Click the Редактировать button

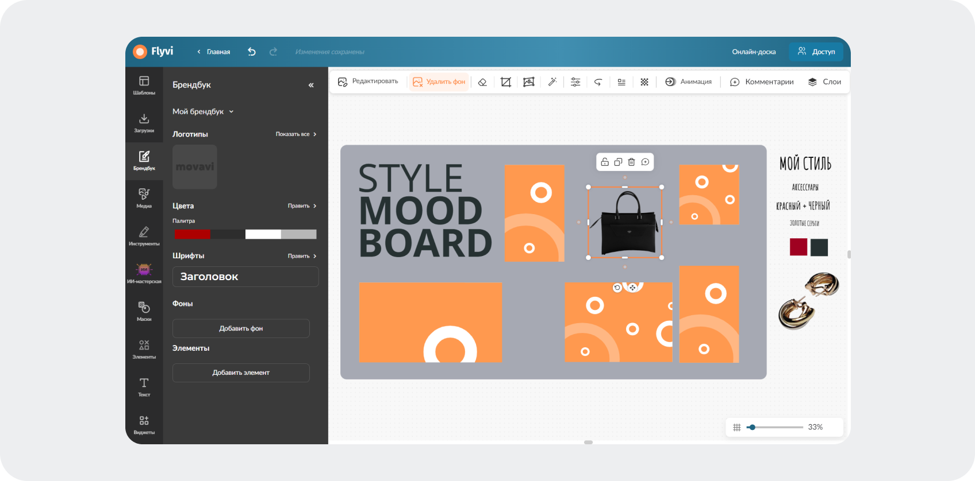point(368,82)
